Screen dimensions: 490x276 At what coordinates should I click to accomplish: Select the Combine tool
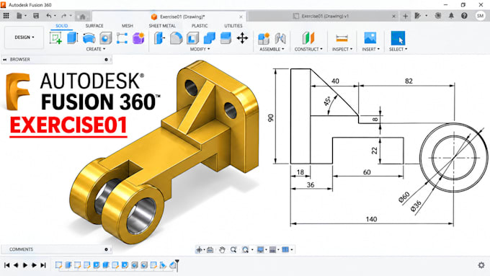[x=209, y=38]
